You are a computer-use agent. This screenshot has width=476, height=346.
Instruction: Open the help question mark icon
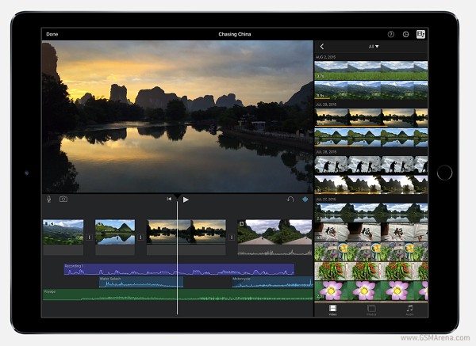[390, 35]
